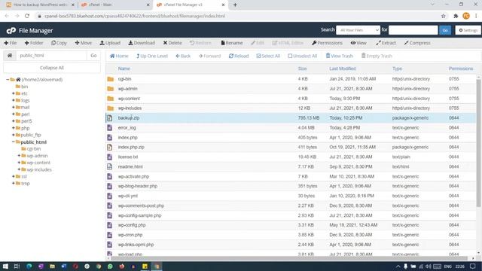Click Unselect All files
The width and height of the screenshot is (482, 271).
303,56
